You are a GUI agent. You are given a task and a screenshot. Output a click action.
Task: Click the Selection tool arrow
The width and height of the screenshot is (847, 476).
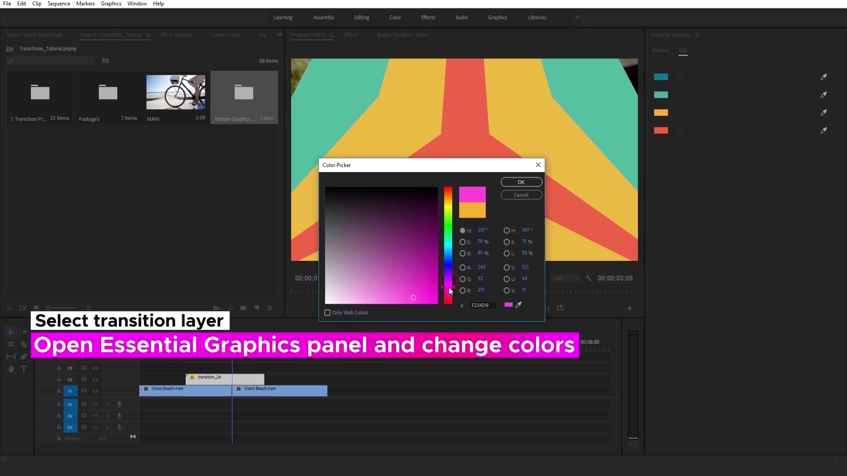click(11, 332)
